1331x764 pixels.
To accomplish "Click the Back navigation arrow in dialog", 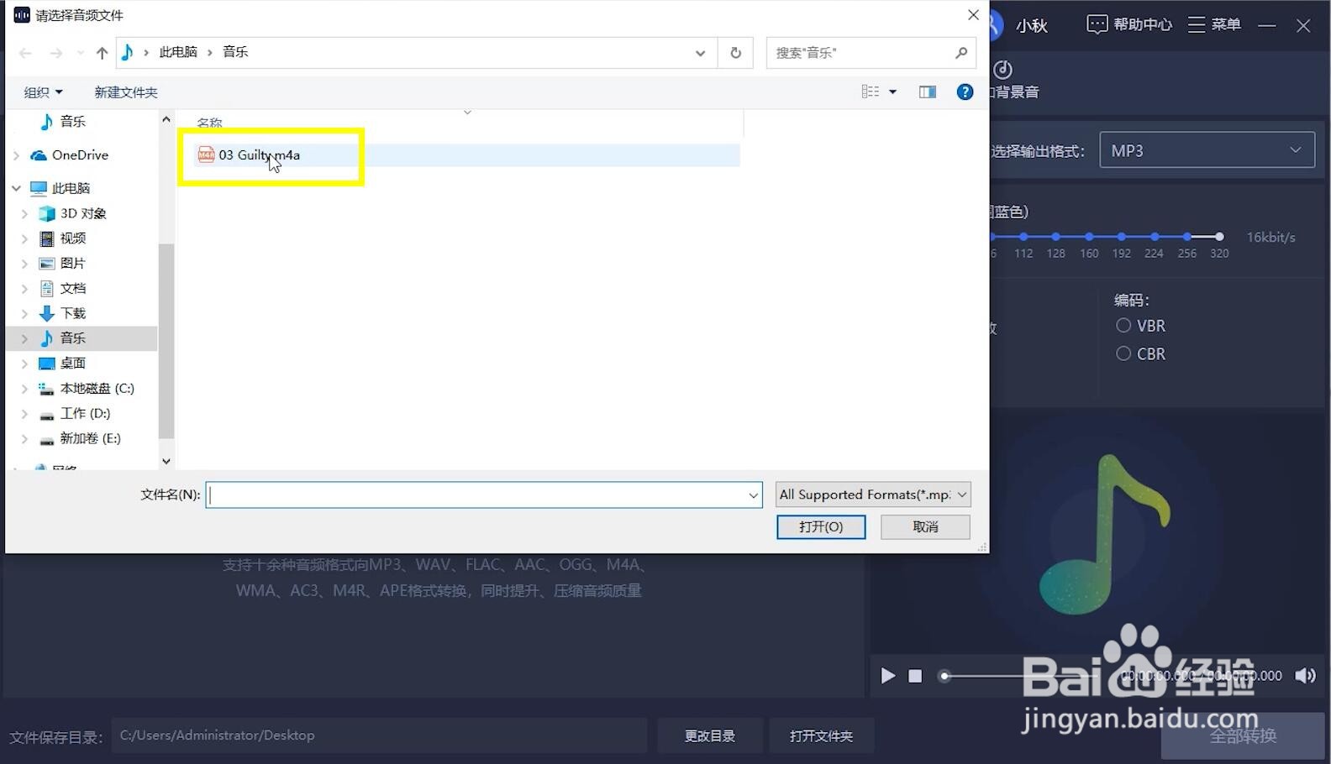I will pyautogui.click(x=25, y=53).
